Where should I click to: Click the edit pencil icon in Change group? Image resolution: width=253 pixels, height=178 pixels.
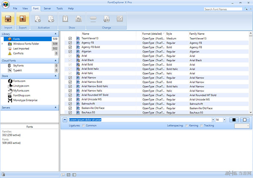pos(120,19)
